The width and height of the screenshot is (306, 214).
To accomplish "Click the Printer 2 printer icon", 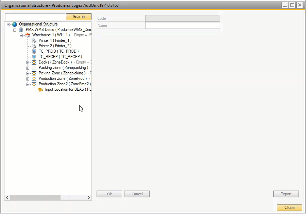I will pyautogui.click(x=34, y=46).
